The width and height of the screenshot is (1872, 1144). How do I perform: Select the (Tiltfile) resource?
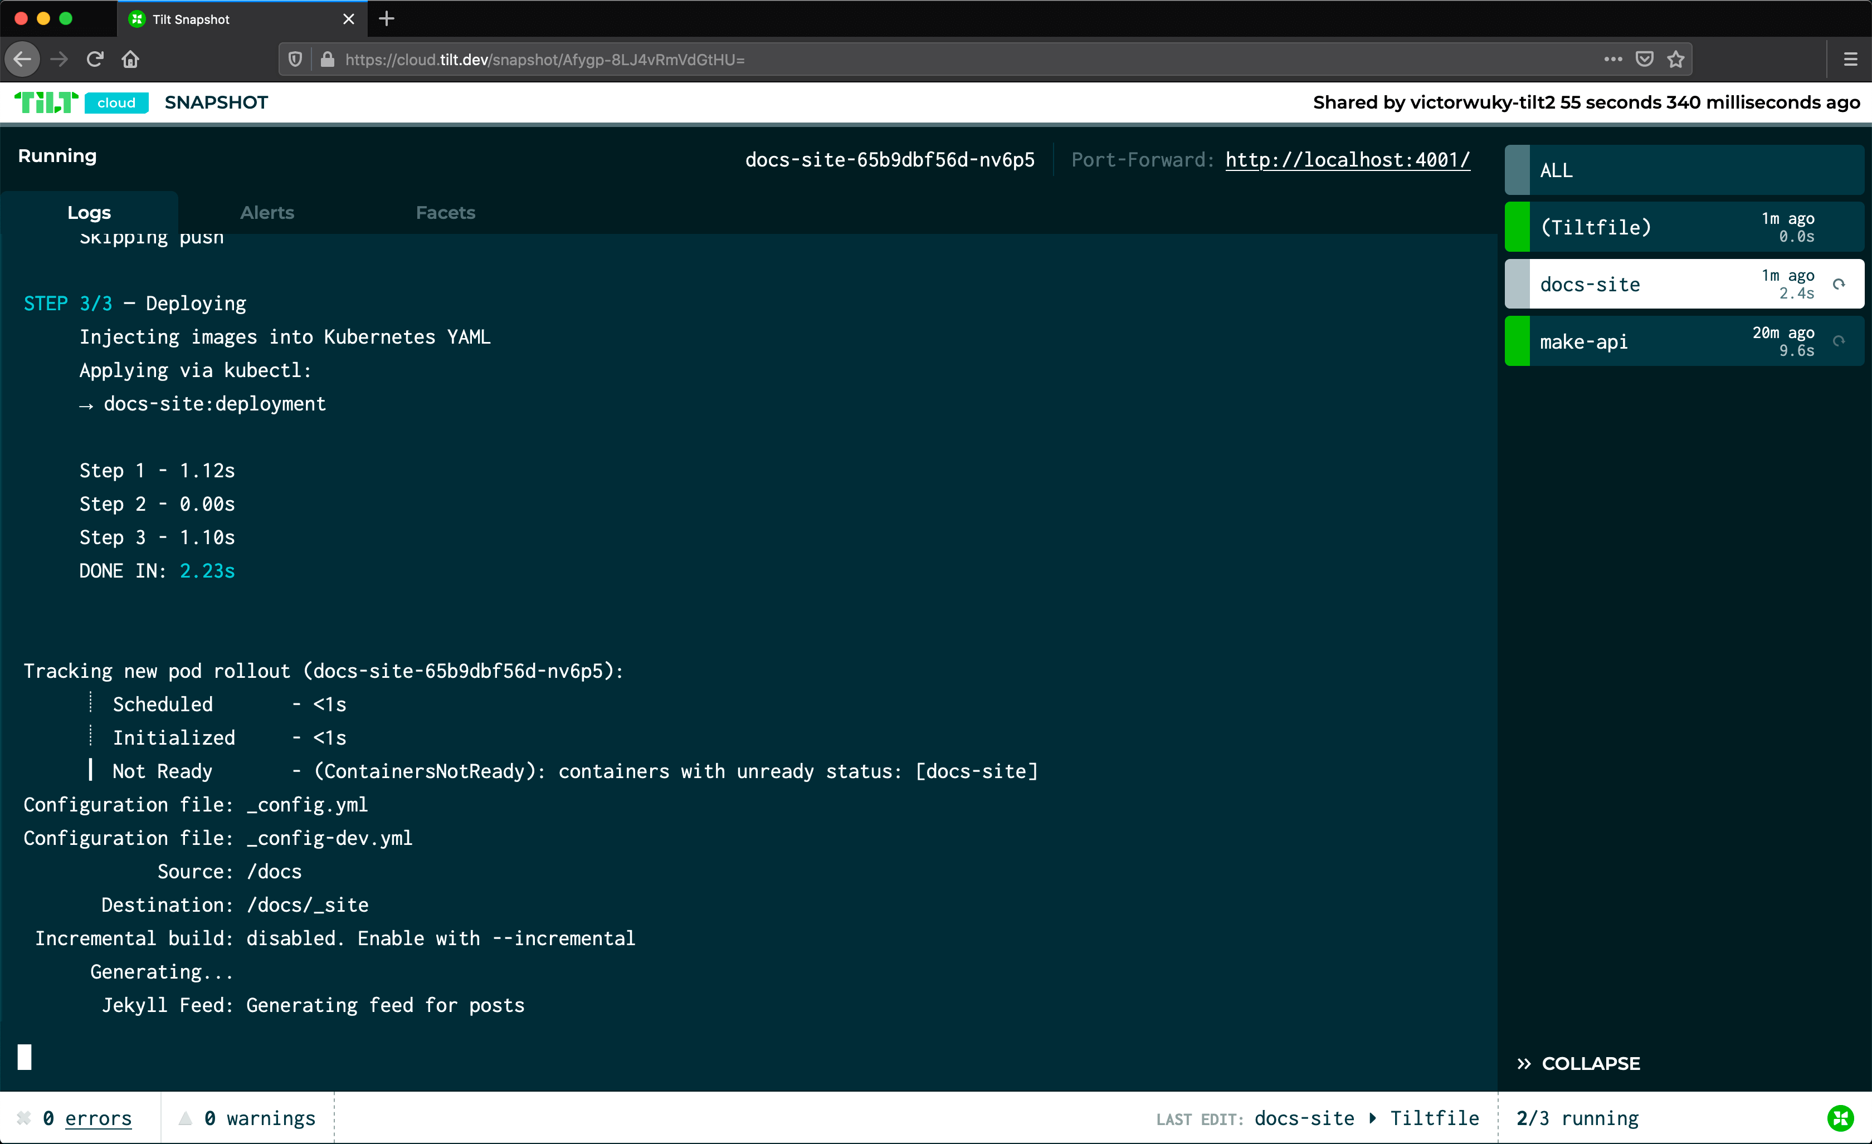(1684, 227)
